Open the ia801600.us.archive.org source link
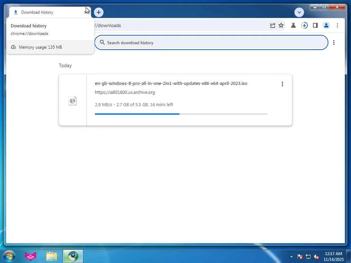Image resolution: width=351 pixels, height=263 pixels. click(x=125, y=92)
